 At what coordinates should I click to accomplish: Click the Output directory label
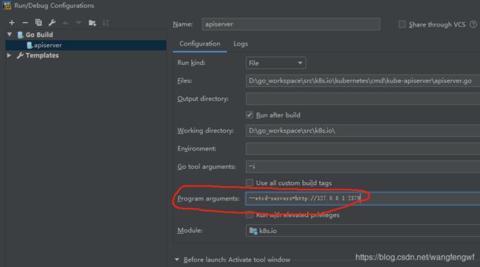(x=203, y=99)
